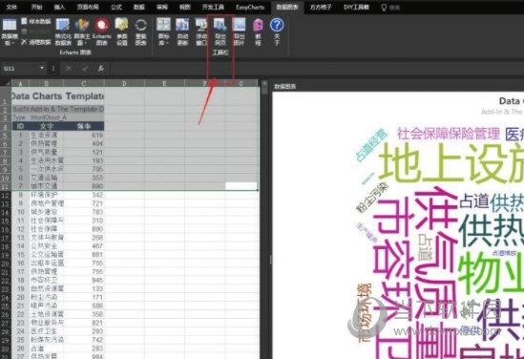
Task: Switch to the 公式 Formulas tab
Action: click(x=115, y=7)
